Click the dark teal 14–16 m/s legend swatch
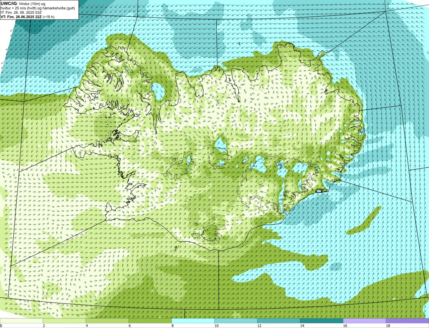This screenshot has width=429, height=328. (322, 321)
